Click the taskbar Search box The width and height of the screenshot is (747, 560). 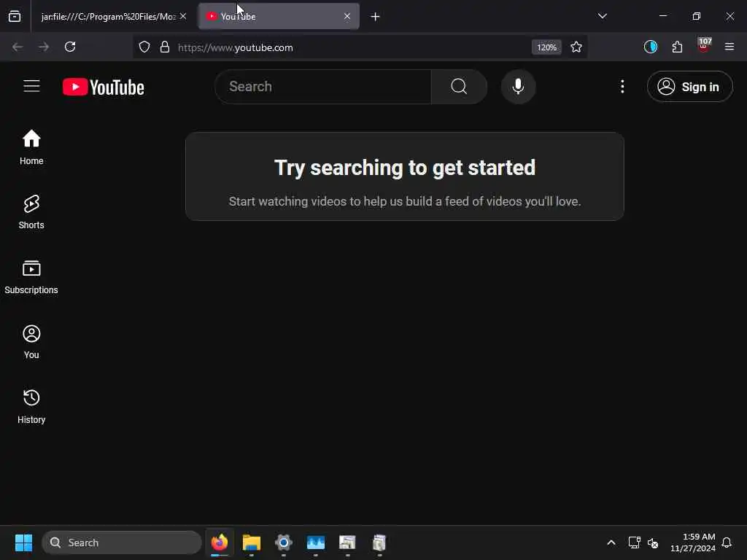pyautogui.click(x=122, y=542)
